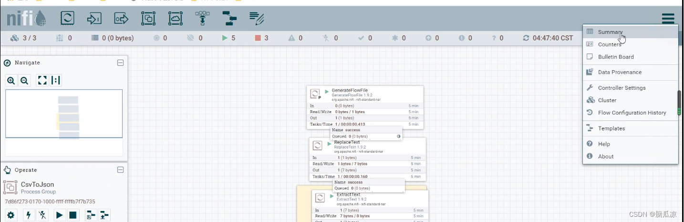
Task: Select success connection below GenerateFlowFile
Action: [366, 133]
